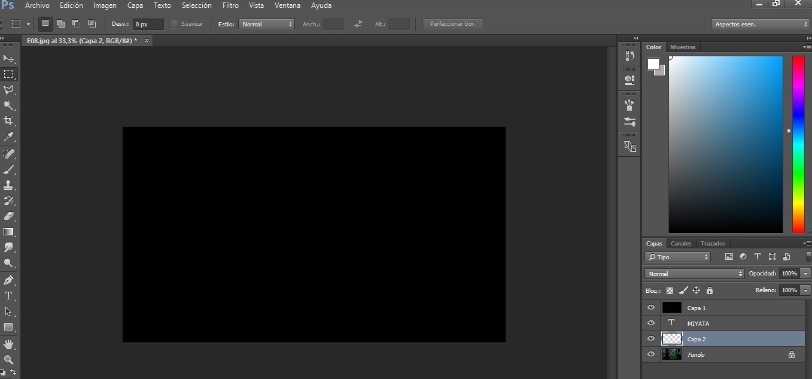Select the Horizontal Type tool
The width and height of the screenshot is (812, 379).
9,296
